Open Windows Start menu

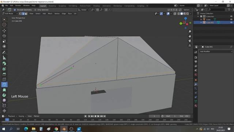click(4, 129)
